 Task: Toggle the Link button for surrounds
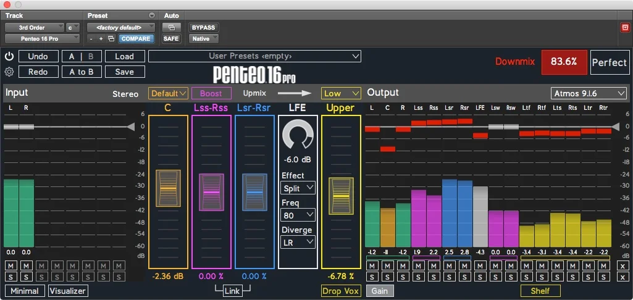tap(233, 291)
